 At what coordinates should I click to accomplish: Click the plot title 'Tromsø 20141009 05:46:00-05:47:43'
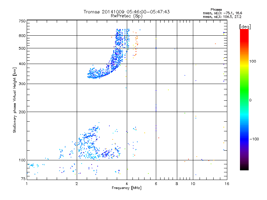[x=126, y=12]
